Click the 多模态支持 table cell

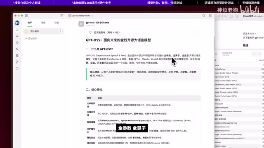tap(91, 113)
